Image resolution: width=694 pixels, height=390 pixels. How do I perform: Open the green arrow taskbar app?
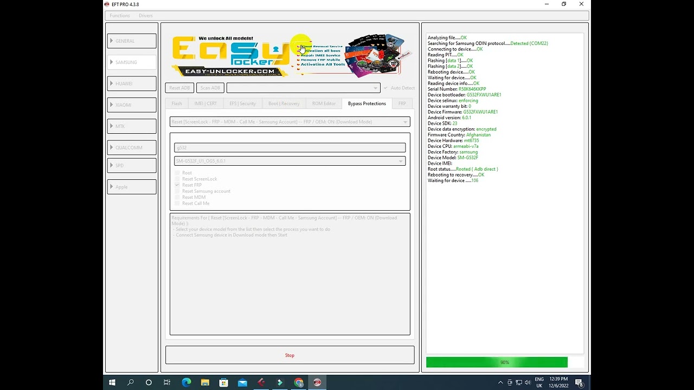click(x=280, y=382)
